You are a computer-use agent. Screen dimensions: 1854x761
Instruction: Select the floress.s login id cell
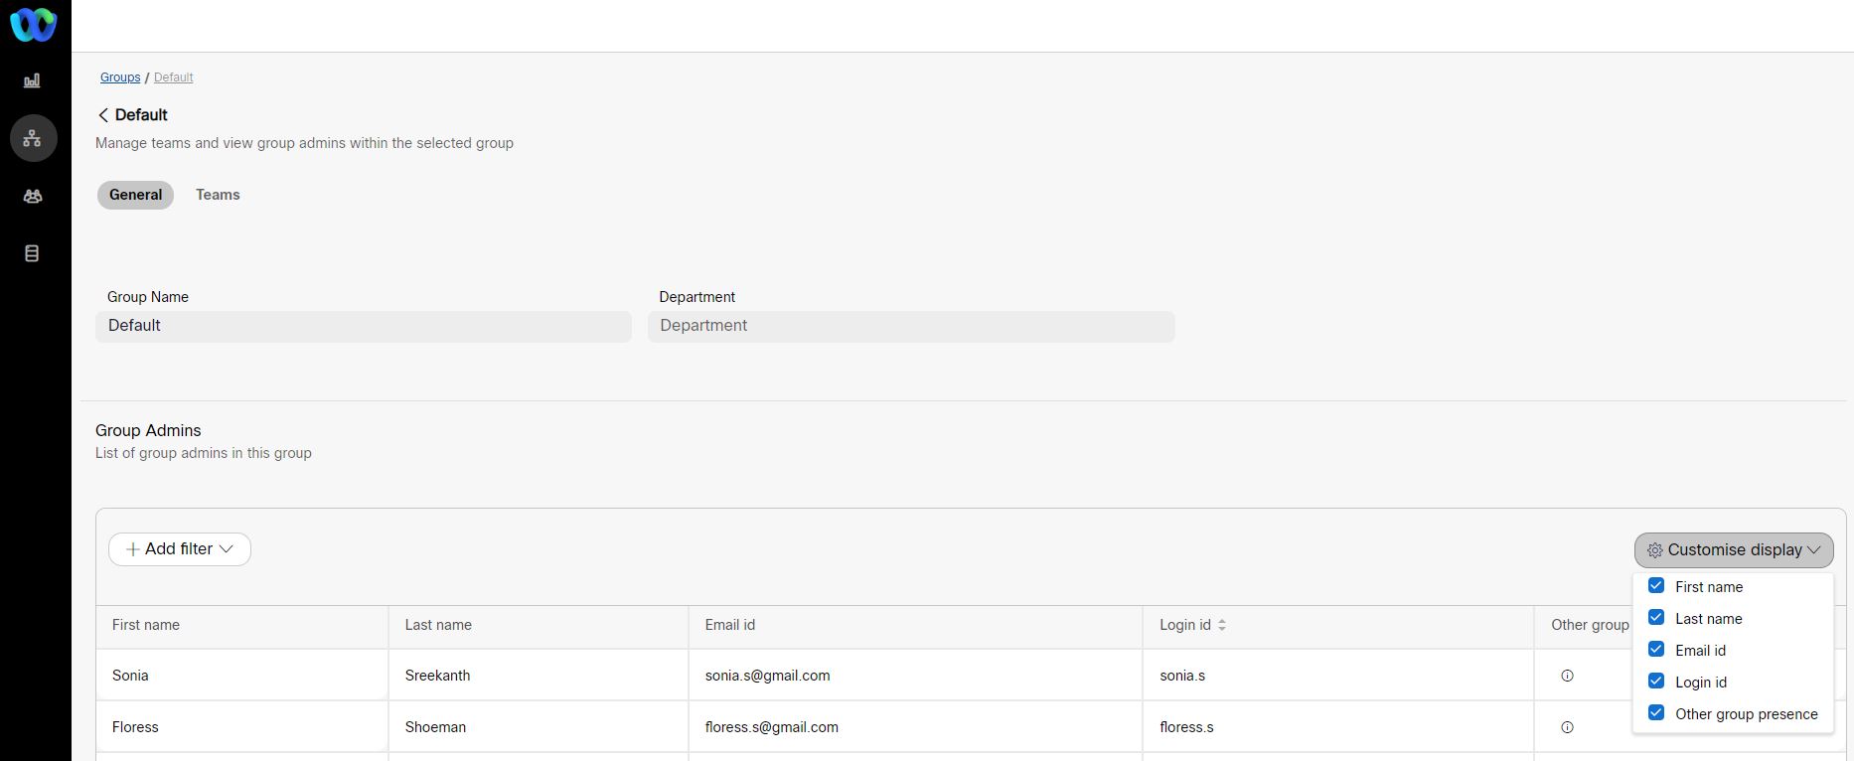(1338, 727)
